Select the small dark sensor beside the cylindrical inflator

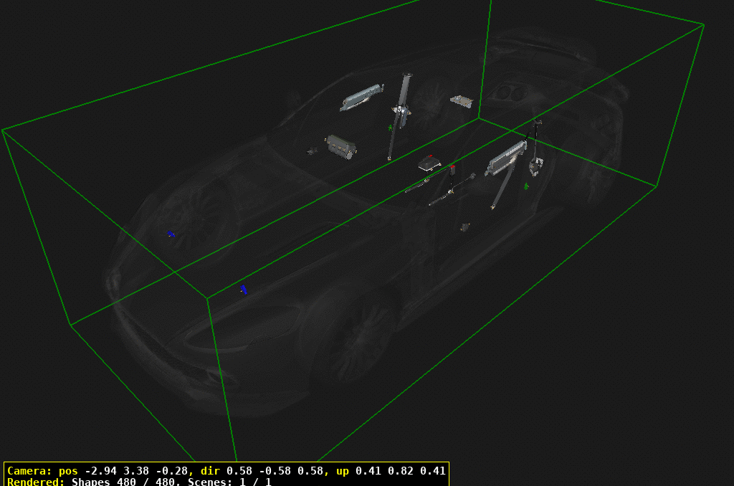click(313, 151)
